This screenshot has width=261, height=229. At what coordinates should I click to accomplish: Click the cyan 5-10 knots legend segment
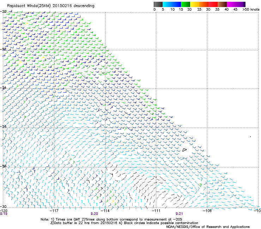167,4
